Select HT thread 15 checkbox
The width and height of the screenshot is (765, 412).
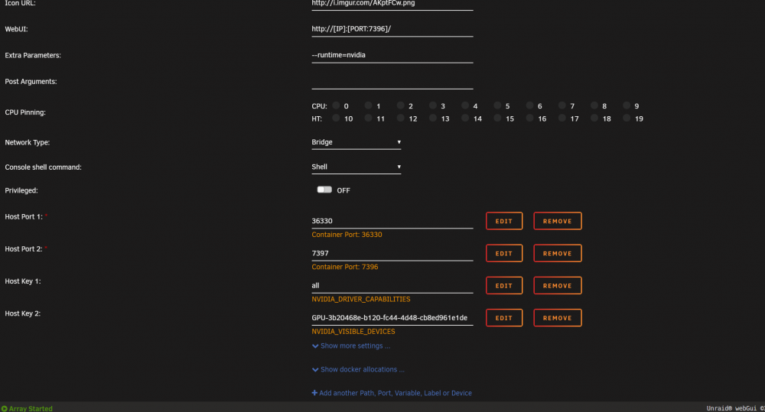[x=497, y=118]
